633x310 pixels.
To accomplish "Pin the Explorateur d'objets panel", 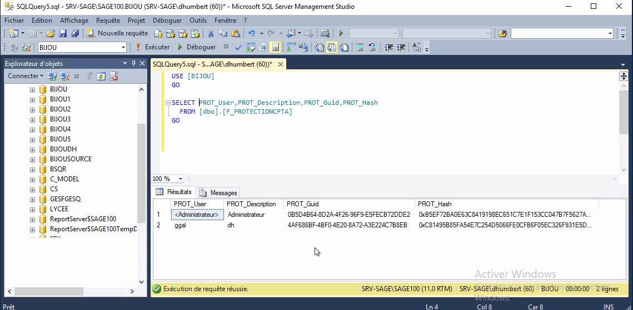I will [x=133, y=63].
